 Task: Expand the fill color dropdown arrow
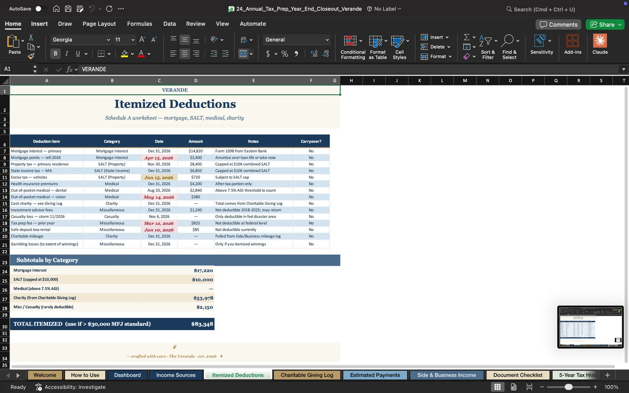click(x=132, y=53)
